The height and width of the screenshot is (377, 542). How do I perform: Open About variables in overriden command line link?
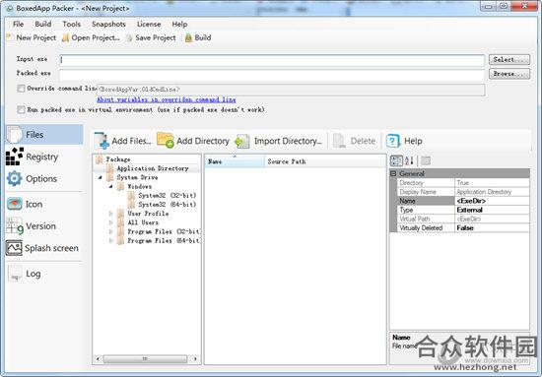pos(167,99)
